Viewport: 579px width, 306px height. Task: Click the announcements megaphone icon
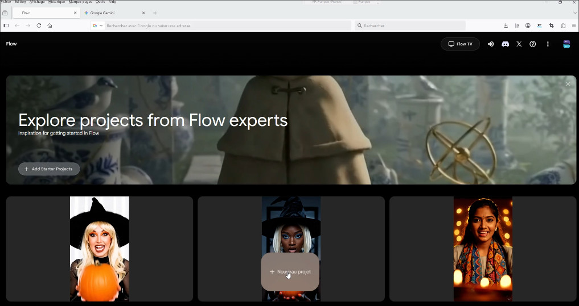tap(491, 44)
